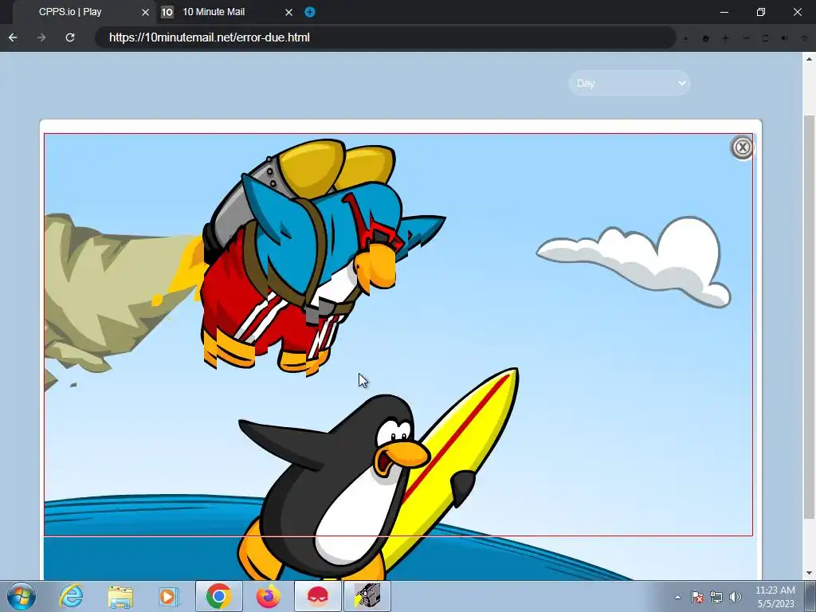Focus the address bar showing 10minutemail.net URL
Screen dimensions: 816x612
click(385, 37)
